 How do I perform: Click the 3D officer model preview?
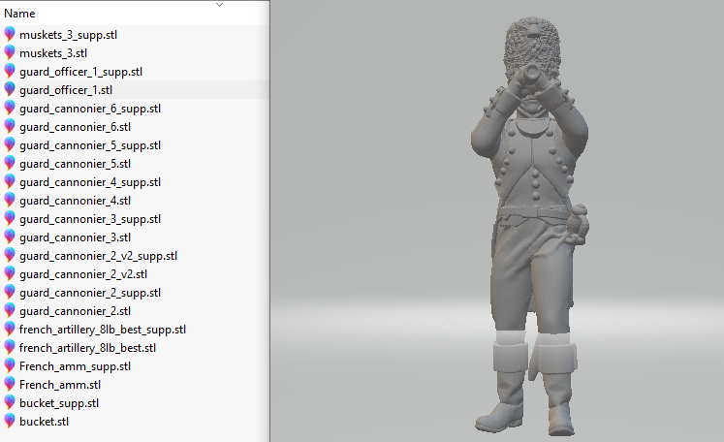coord(530,226)
